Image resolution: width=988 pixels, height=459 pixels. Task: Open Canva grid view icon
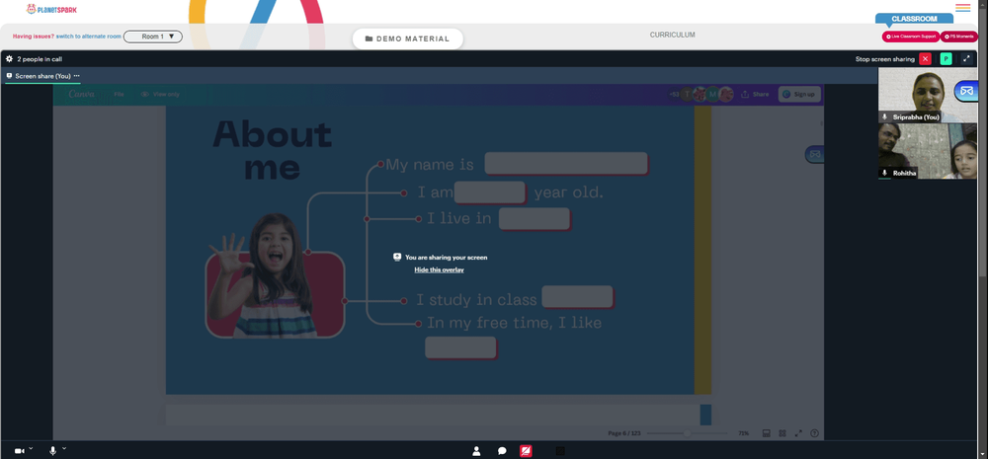[x=782, y=433]
